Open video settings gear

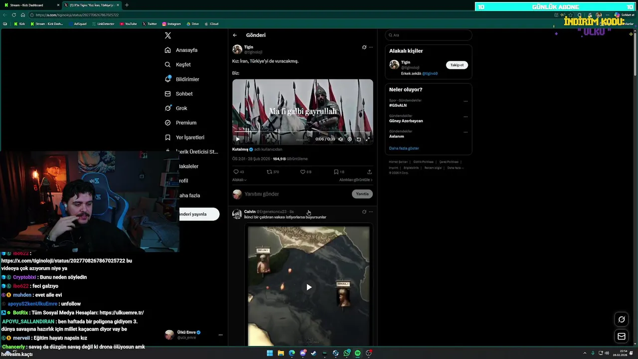349,139
